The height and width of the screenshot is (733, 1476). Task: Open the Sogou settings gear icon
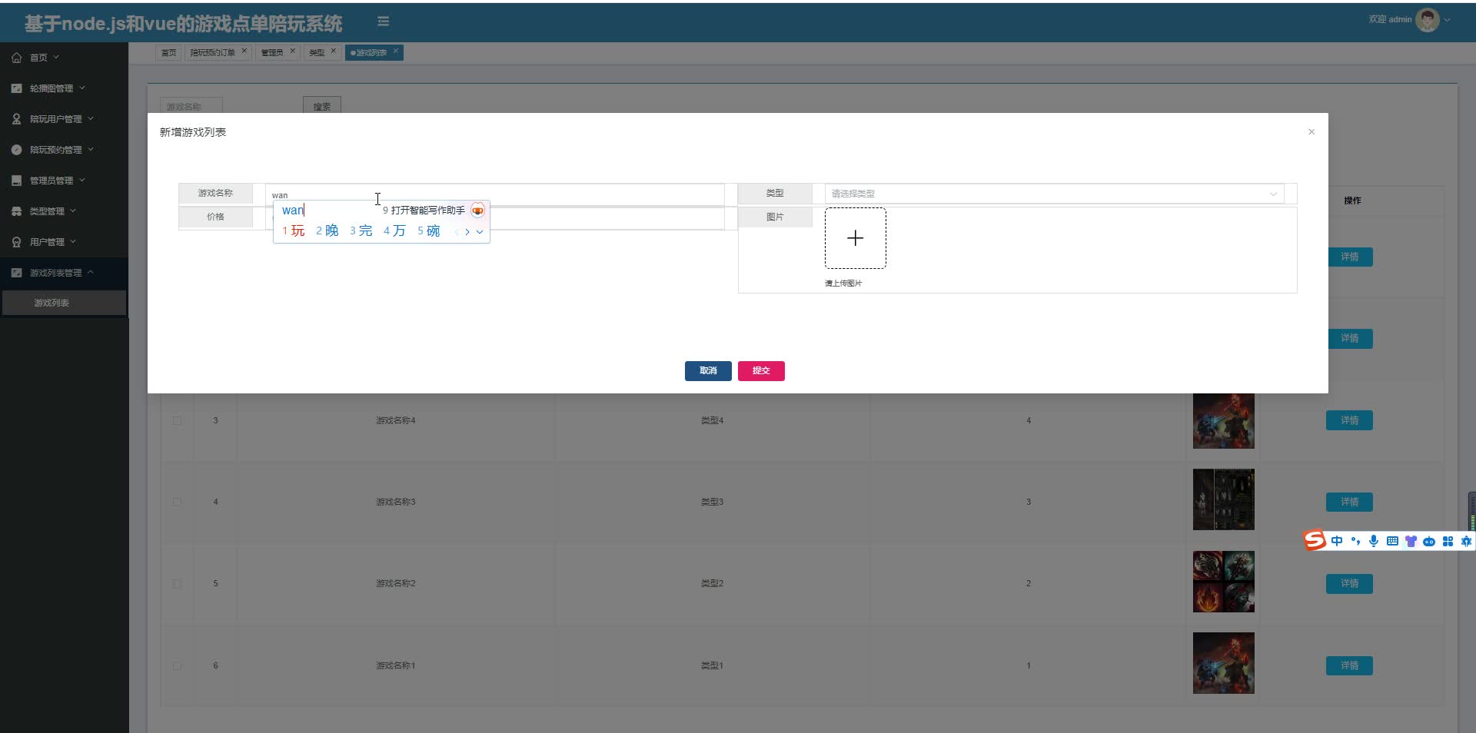[1466, 541]
